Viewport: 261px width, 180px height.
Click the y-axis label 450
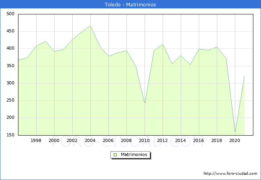click(x=10, y=31)
